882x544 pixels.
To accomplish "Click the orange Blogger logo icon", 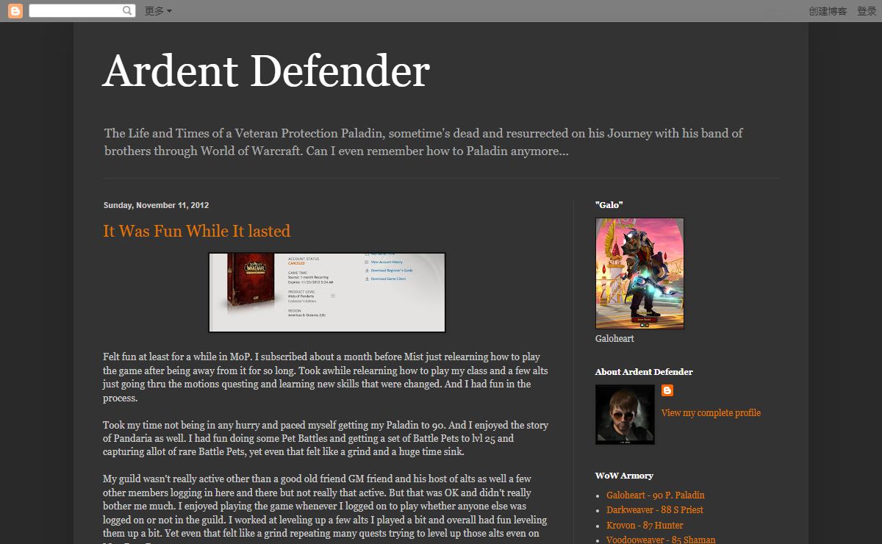I will point(15,11).
